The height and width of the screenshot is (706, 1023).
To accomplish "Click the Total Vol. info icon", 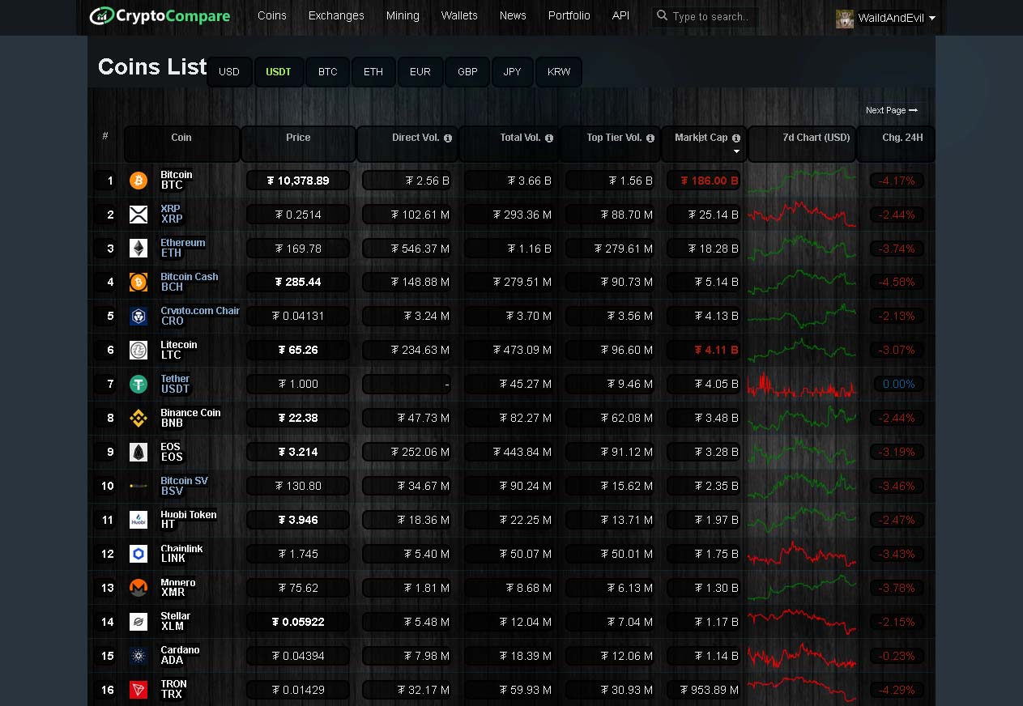I will tap(549, 138).
